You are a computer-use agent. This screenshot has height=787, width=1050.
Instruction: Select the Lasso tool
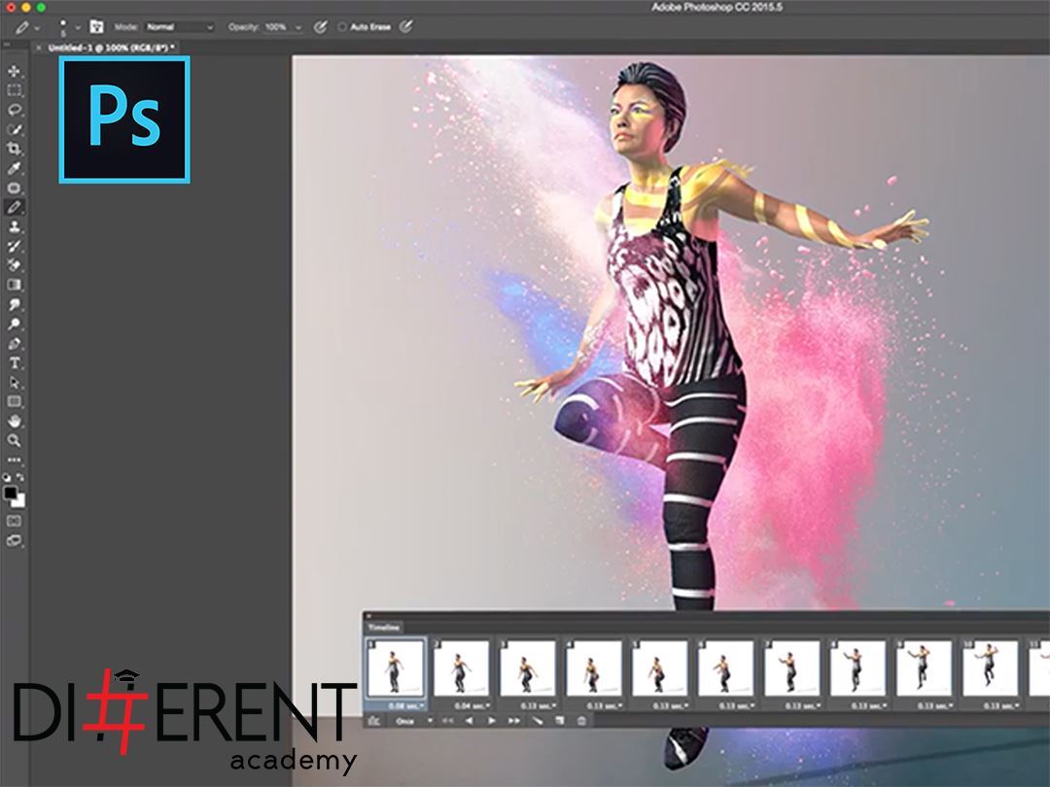(15, 110)
